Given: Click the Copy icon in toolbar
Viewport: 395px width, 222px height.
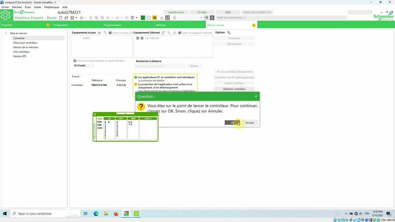Looking at the screenshot, I should (x=96, y=18).
